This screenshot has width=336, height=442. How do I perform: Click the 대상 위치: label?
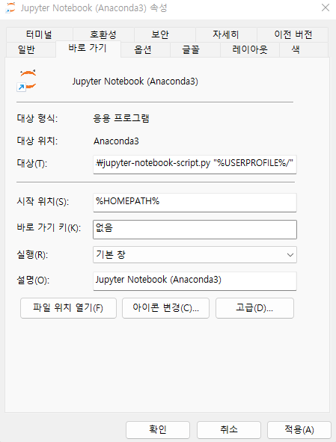(x=37, y=141)
